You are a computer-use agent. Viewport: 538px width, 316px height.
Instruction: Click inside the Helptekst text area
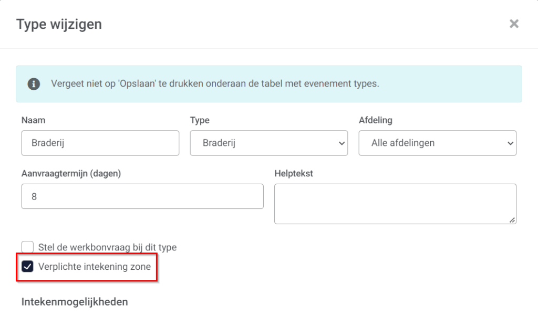pyautogui.click(x=395, y=204)
